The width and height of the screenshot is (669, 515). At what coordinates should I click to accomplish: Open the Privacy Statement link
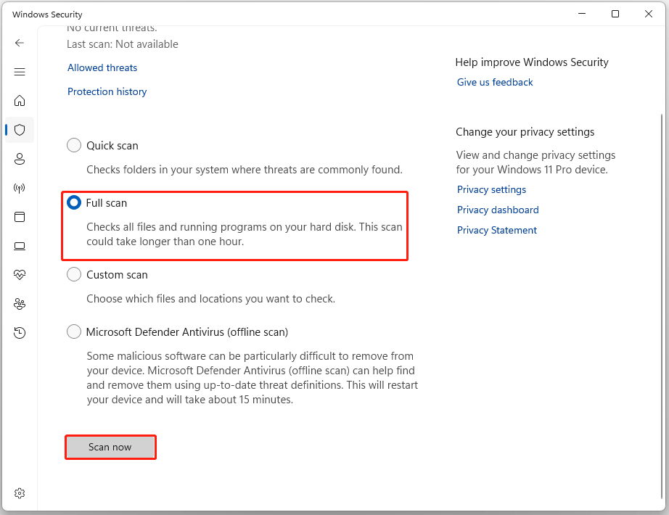pyautogui.click(x=496, y=231)
